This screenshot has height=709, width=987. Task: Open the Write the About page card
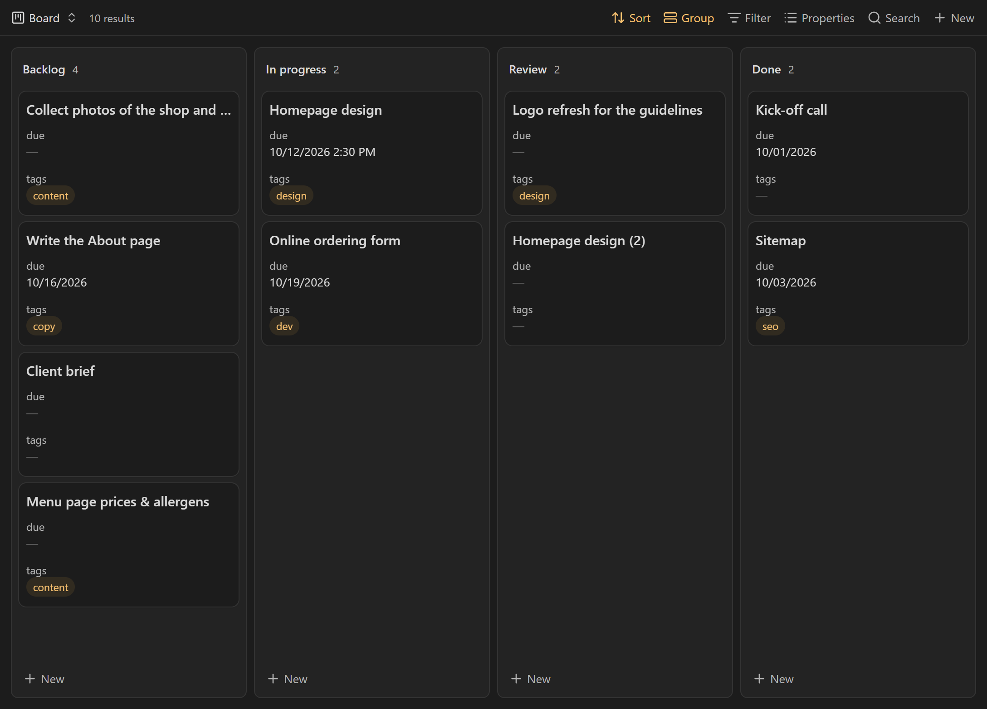(x=129, y=284)
